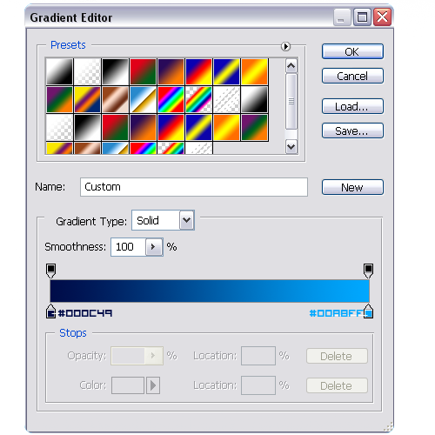
Task: Create a gradient with the New button
Action: (352, 187)
